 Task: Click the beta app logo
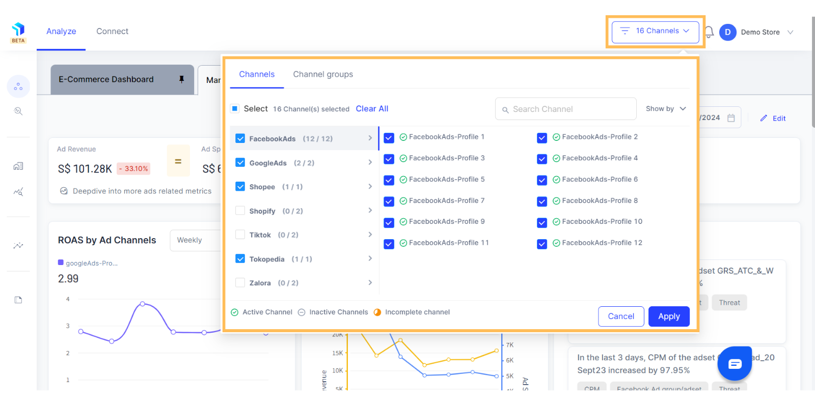[18, 33]
